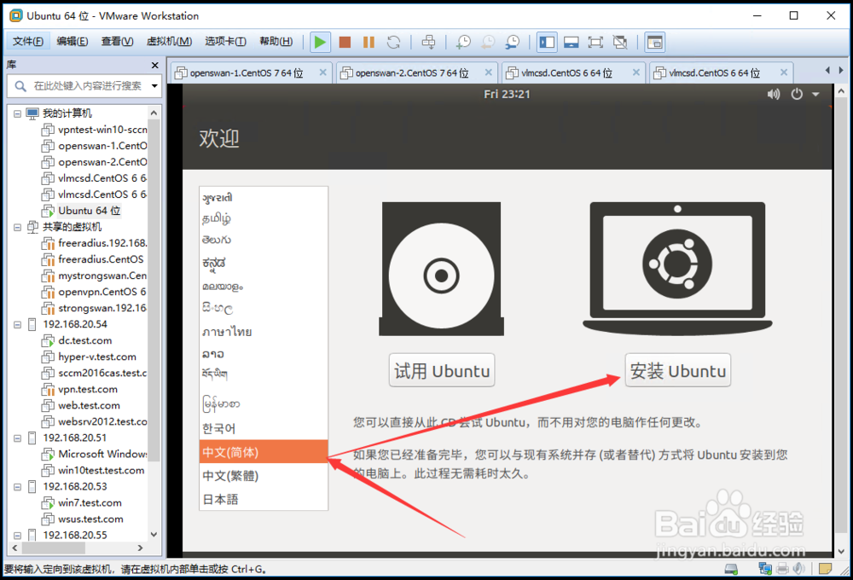Collapse the 192.168.20.51 host node
The image size is (853, 580).
(17, 438)
